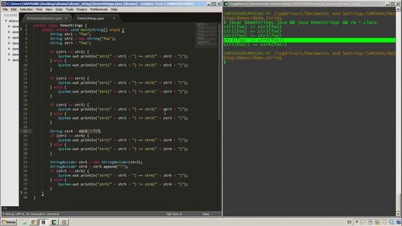Click the Sublime Text title bar icon

click(4, 4)
